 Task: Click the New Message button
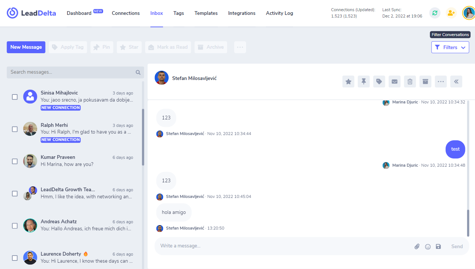pyautogui.click(x=26, y=47)
